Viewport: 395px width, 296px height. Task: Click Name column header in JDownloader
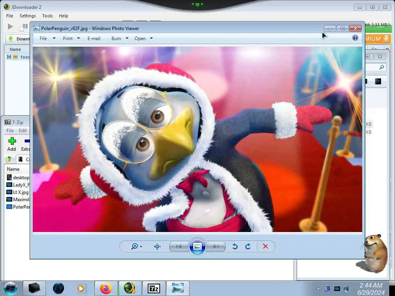click(x=15, y=49)
